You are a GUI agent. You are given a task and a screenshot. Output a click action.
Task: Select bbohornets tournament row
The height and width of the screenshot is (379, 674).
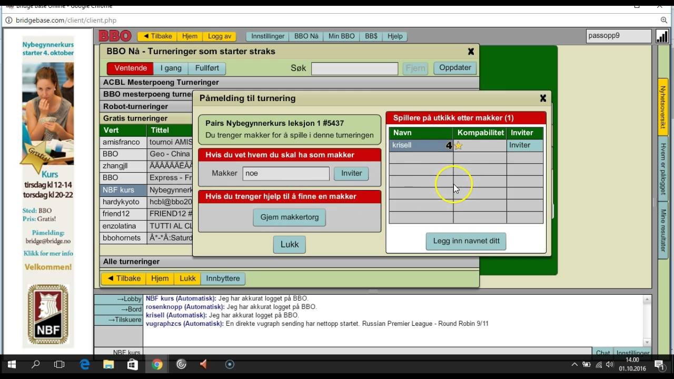tap(146, 238)
